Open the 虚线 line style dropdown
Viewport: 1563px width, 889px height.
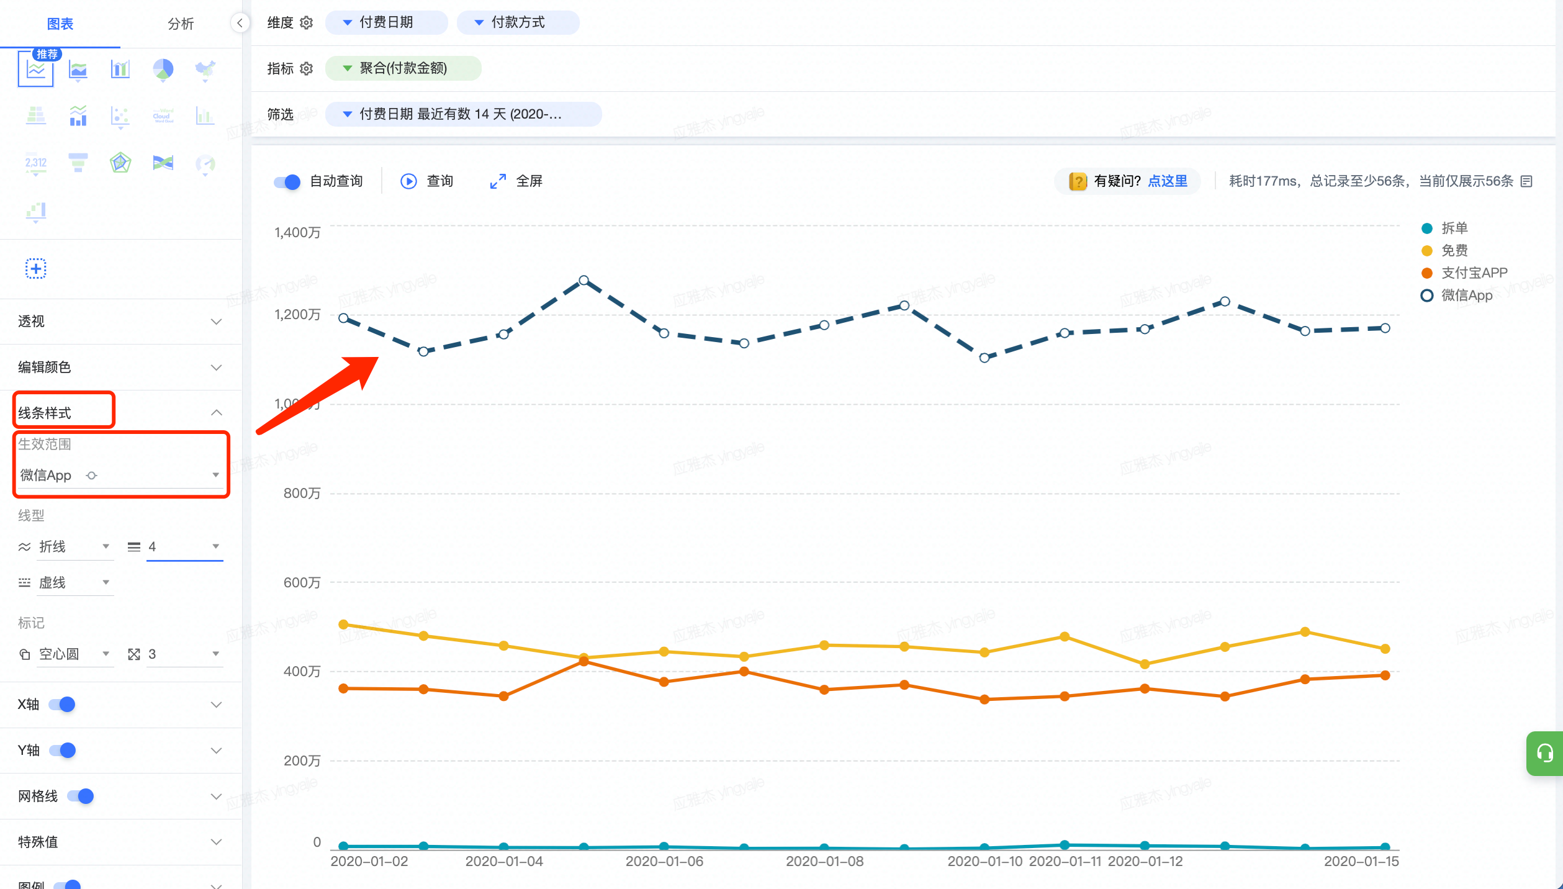[74, 582]
